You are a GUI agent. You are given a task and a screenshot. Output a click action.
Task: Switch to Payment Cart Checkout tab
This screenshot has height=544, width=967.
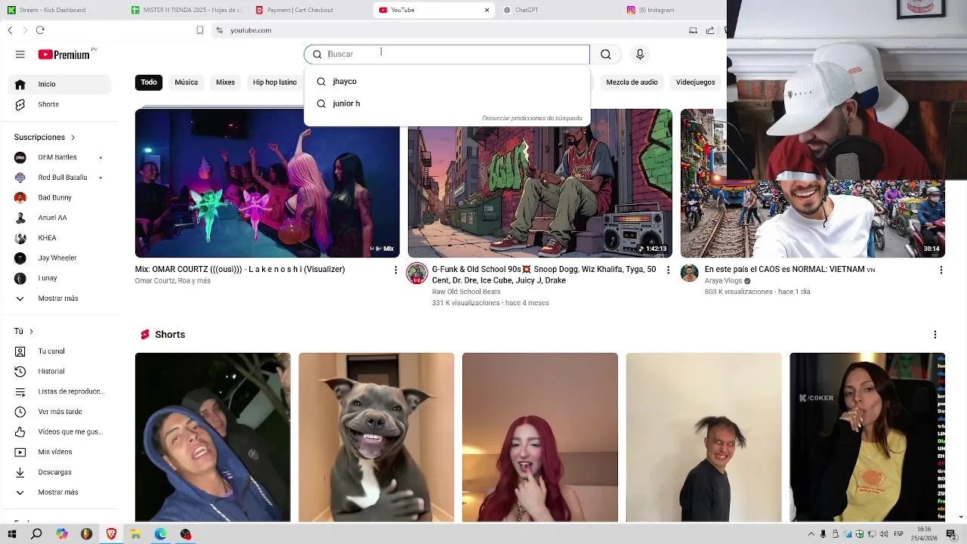310,10
